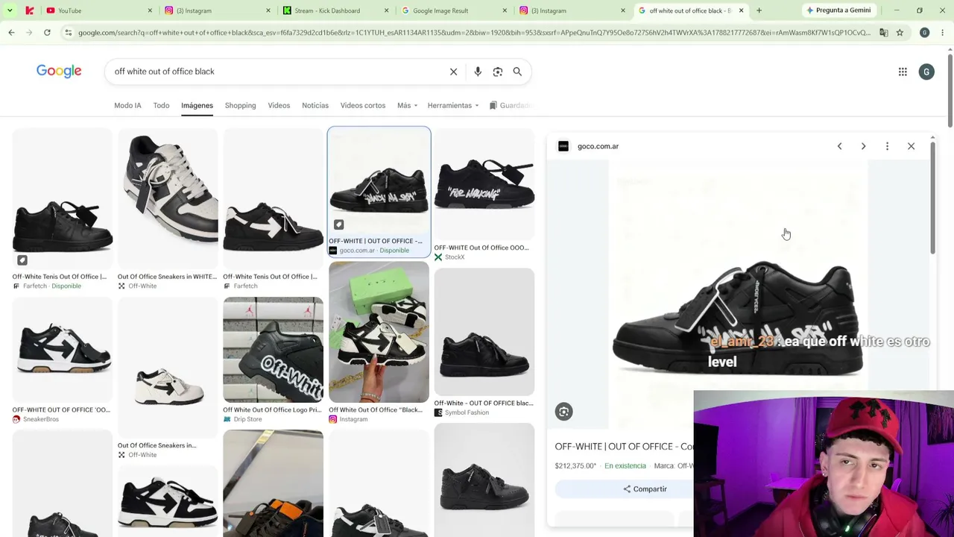
Task: Open the Google account avatar menu
Action: pyautogui.click(x=926, y=72)
